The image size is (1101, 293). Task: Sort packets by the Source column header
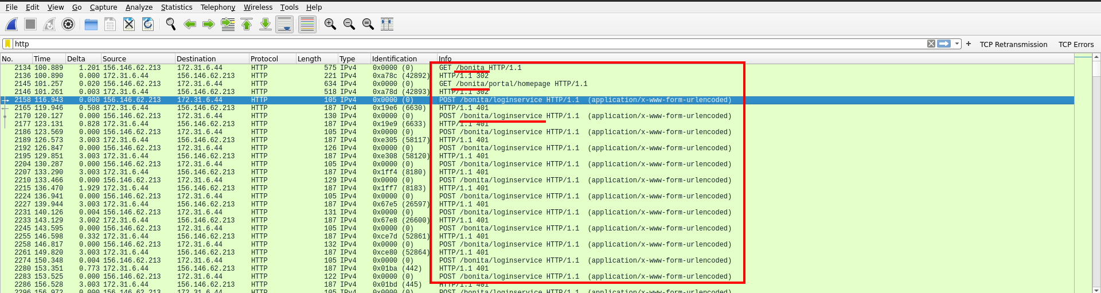[138, 58]
